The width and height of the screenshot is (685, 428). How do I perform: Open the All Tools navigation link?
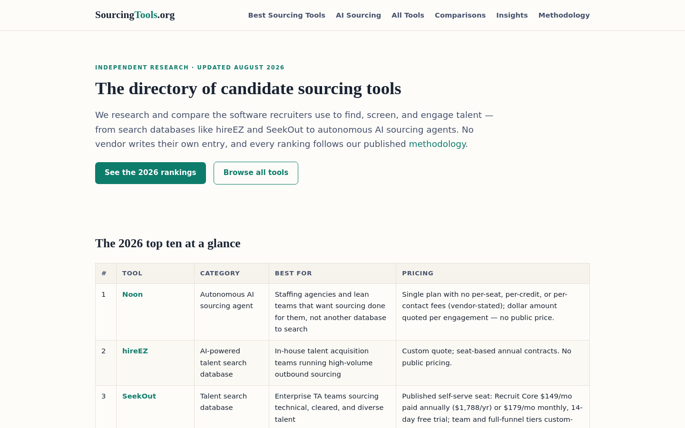[x=408, y=15]
